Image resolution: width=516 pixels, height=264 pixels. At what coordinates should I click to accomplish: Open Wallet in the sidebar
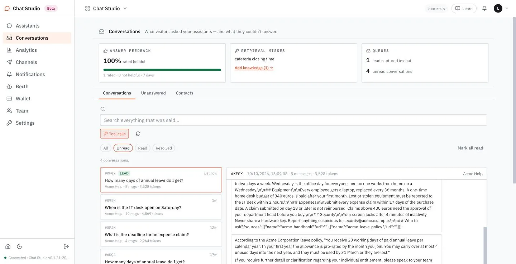pyautogui.click(x=37, y=99)
